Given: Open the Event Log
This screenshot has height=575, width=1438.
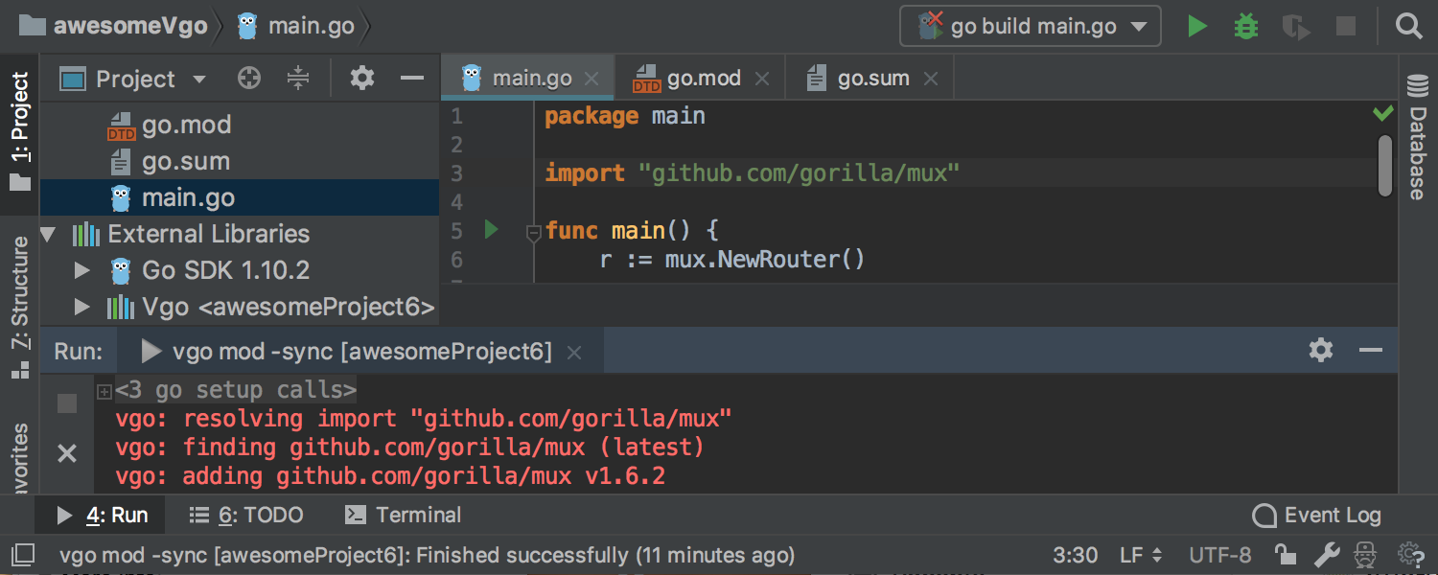Looking at the screenshot, I should point(1317,516).
